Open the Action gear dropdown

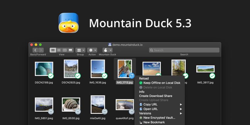(x=92, y=50)
